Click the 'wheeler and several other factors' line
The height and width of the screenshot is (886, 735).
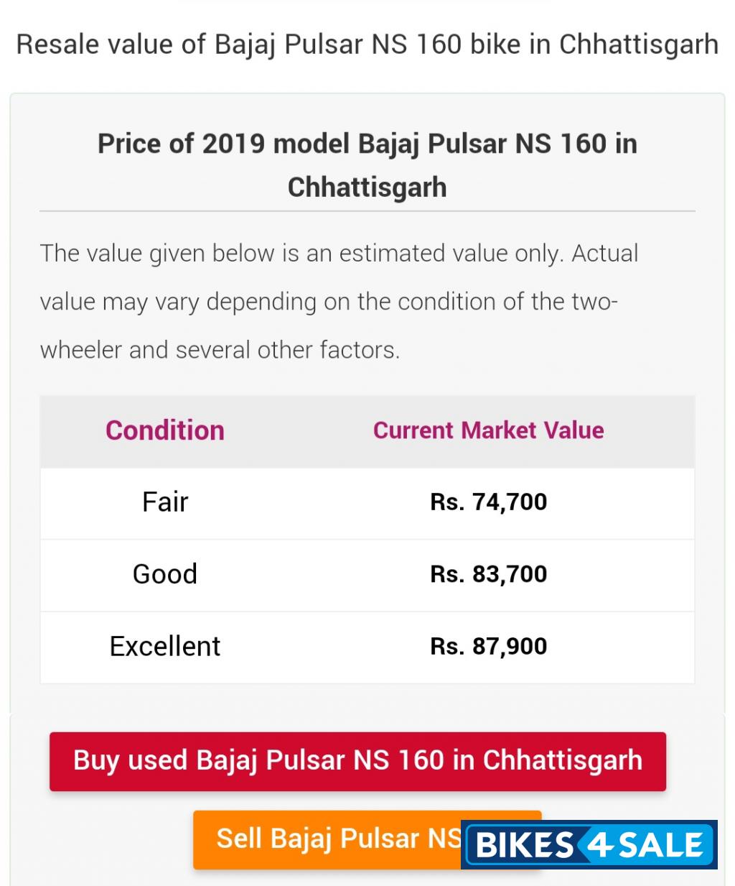tap(220, 350)
